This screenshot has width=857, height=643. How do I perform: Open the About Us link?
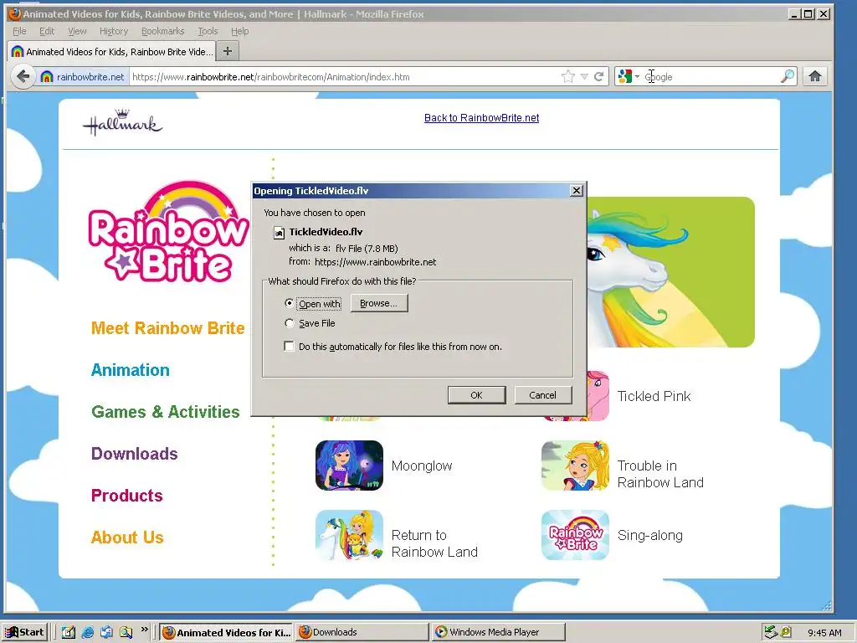coord(127,538)
